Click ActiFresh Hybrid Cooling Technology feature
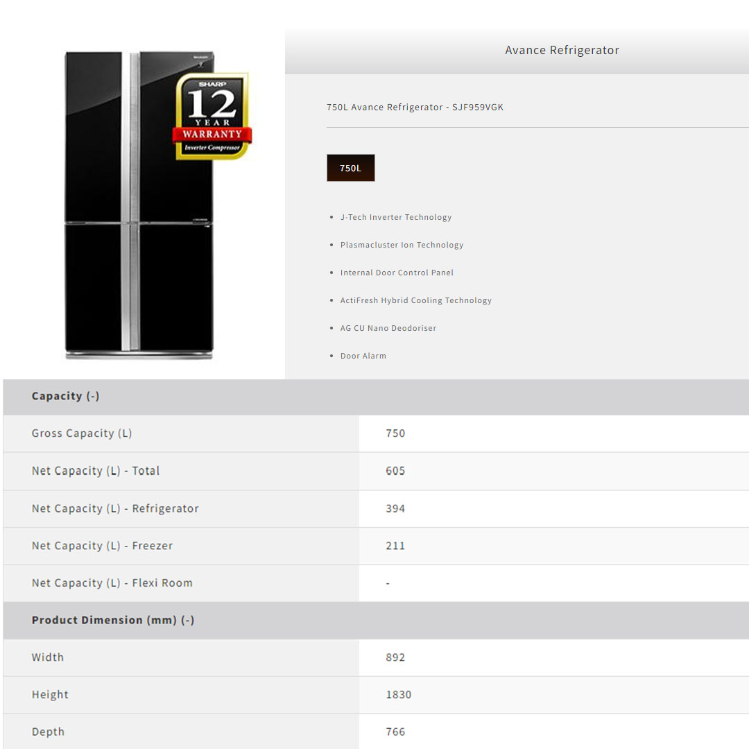Image resolution: width=749 pixels, height=749 pixels. tap(415, 300)
